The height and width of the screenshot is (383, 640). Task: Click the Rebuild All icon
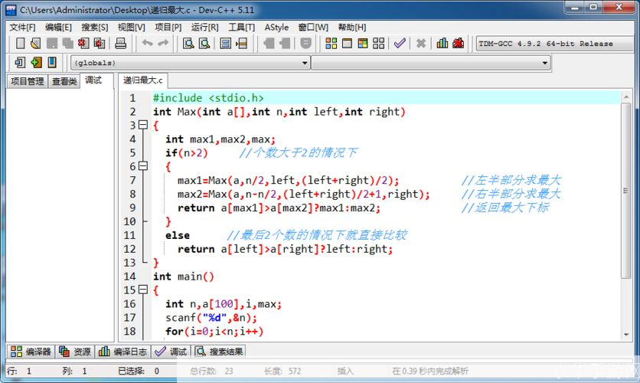pyautogui.click(x=379, y=44)
